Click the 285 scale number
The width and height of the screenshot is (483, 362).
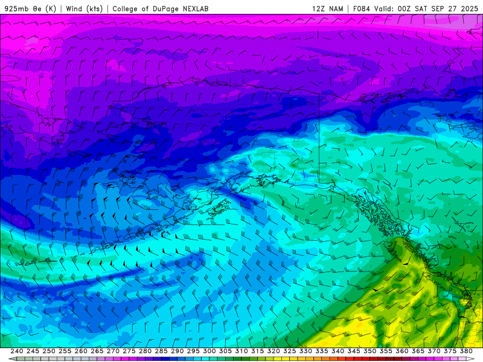pyautogui.click(x=161, y=351)
